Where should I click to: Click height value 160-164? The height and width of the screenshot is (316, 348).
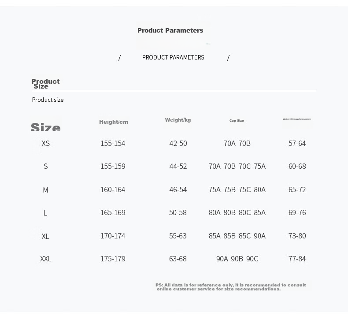coord(113,190)
